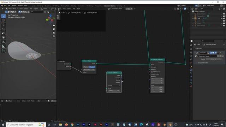Image resolution: width=226 pixels, height=127 pixels.
Task: Open the Edit menu
Action: point(9,6)
